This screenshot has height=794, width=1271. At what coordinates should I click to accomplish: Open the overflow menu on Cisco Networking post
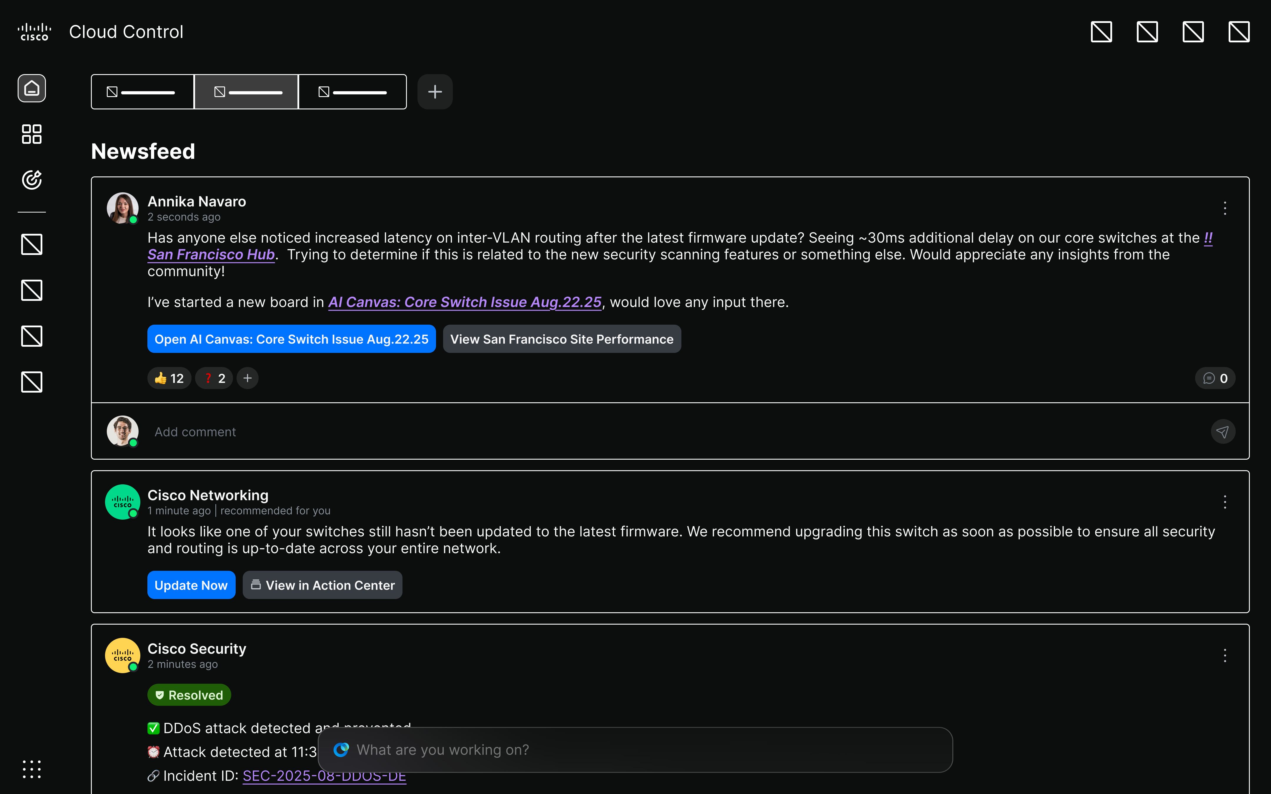(x=1225, y=501)
